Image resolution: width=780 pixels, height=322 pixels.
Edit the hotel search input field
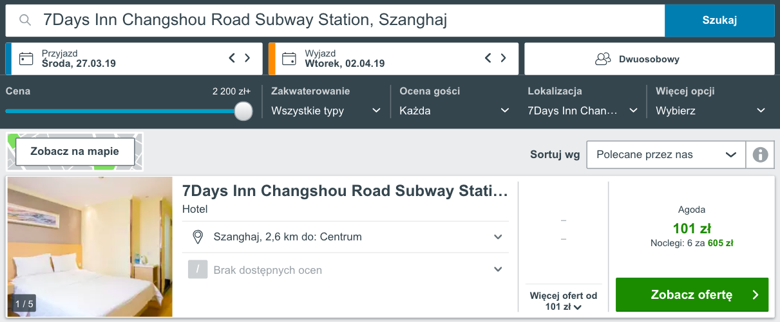pos(335,21)
